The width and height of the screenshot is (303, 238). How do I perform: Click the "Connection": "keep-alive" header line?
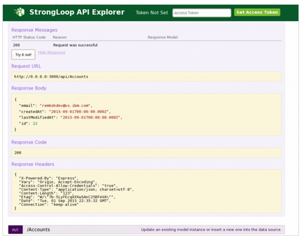[49, 205]
